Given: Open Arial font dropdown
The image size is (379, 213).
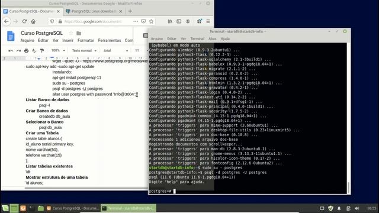Looking at the screenshot, I should pyautogui.click(x=115, y=50).
